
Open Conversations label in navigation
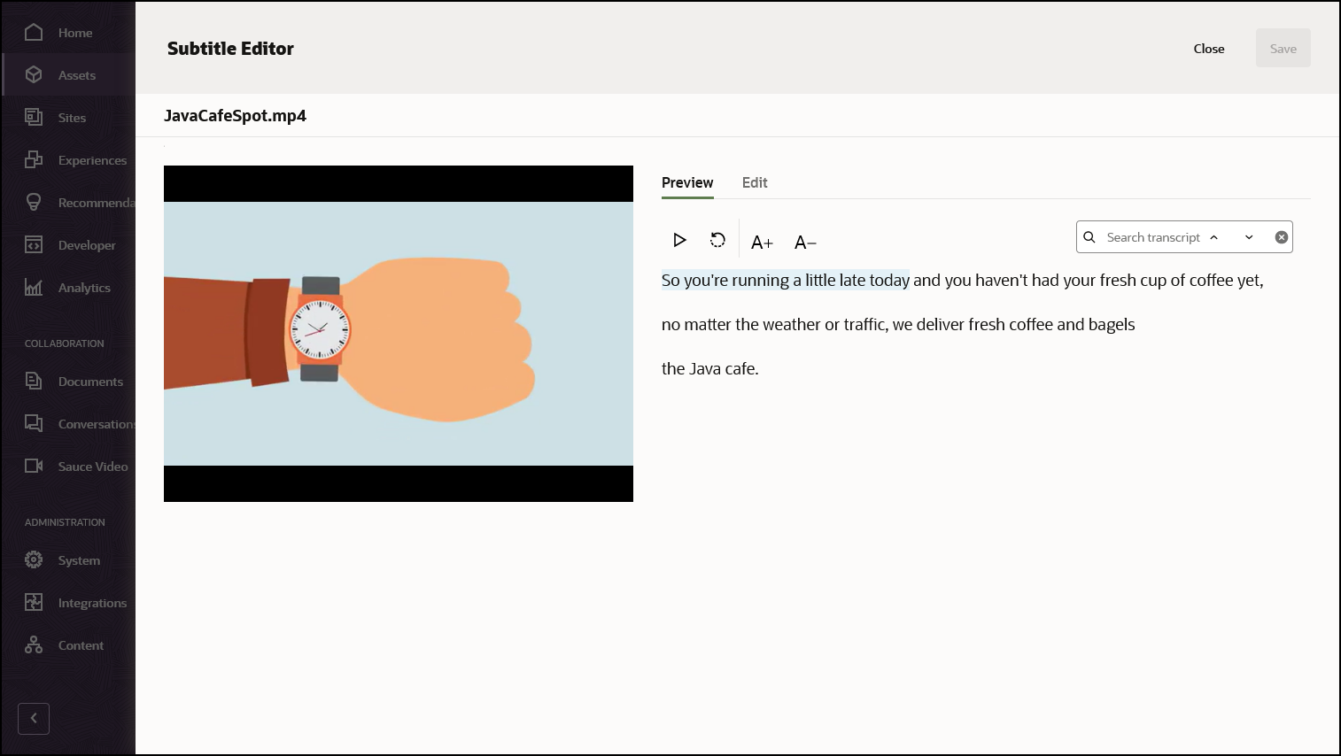[x=97, y=424]
